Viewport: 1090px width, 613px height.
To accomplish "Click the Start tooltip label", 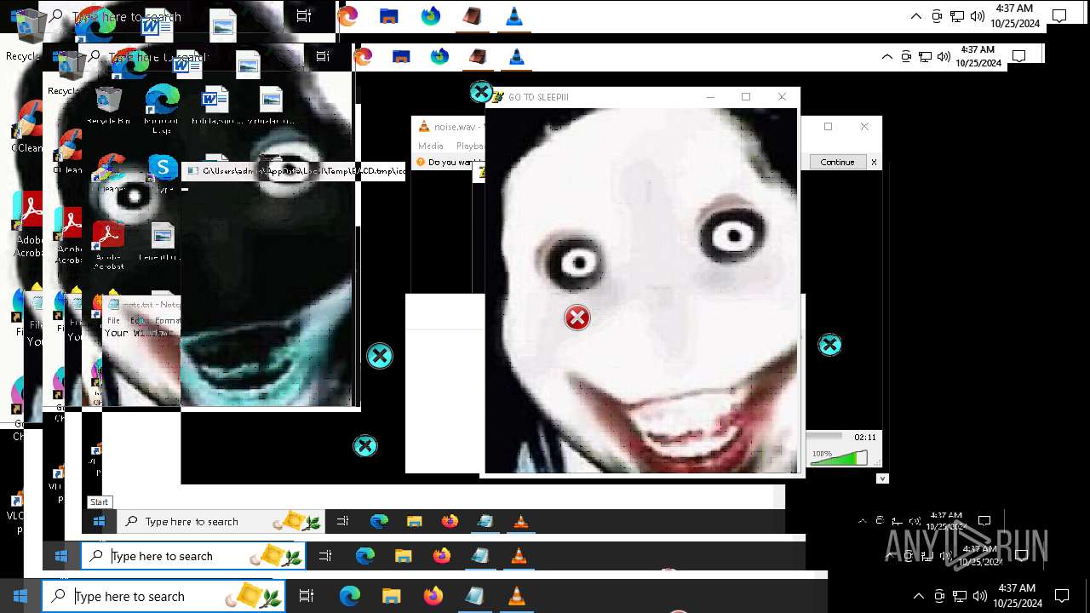I will coord(99,502).
